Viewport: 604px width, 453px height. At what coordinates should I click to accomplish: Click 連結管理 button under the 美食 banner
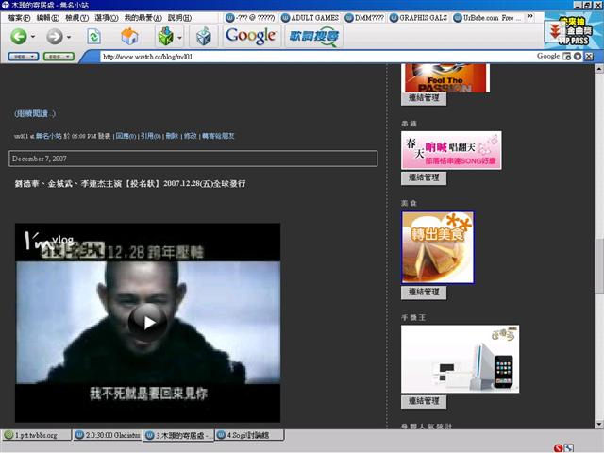(x=424, y=293)
